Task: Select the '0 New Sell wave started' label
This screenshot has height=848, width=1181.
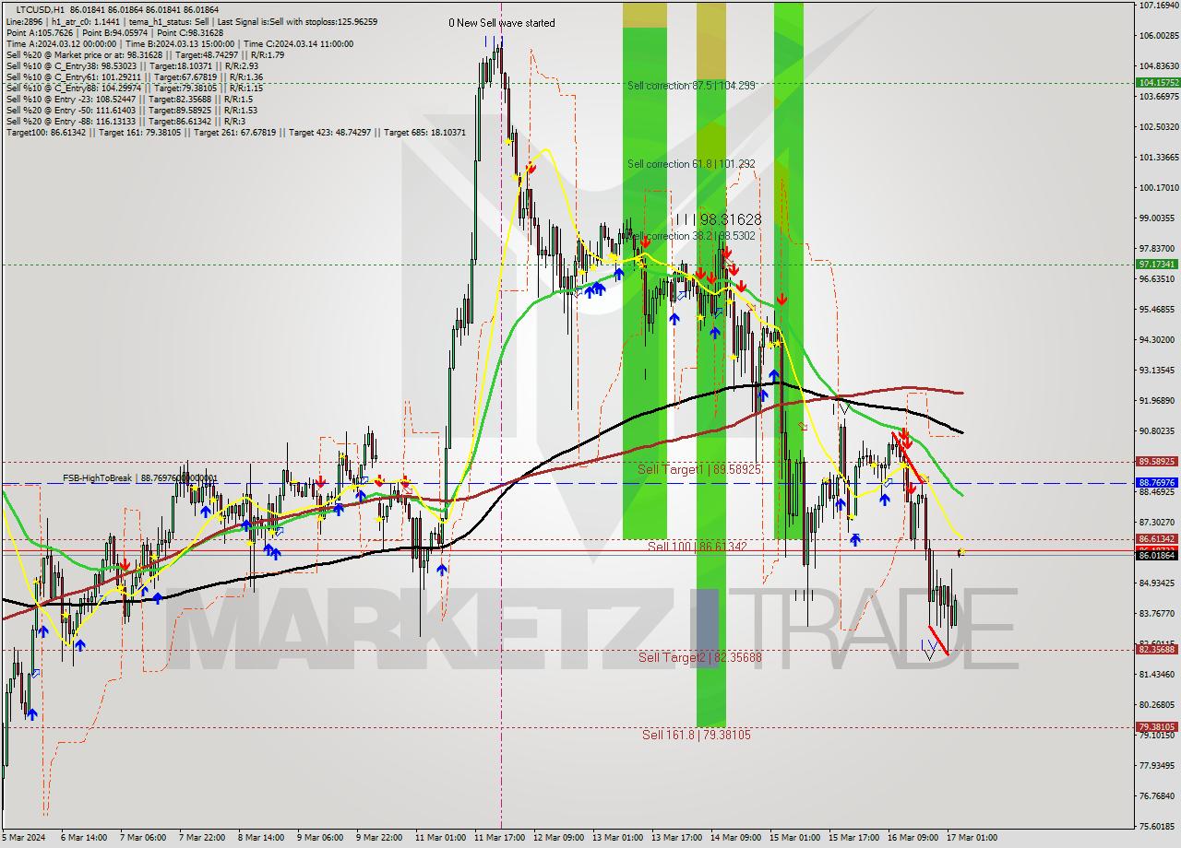Action: coord(502,23)
